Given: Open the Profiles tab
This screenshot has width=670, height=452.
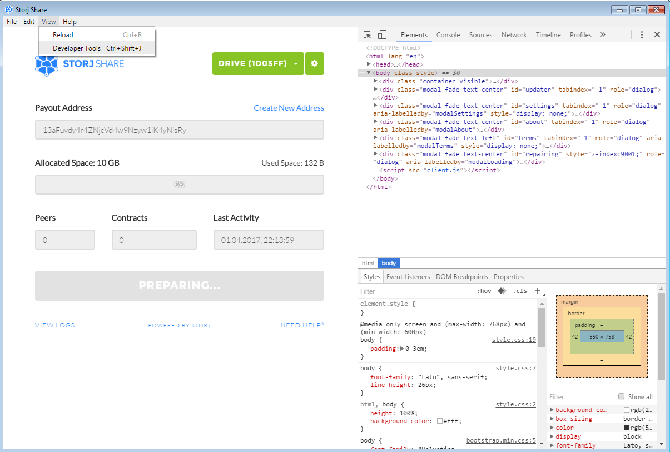Looking at the screenshot, I should coord(580,34).
